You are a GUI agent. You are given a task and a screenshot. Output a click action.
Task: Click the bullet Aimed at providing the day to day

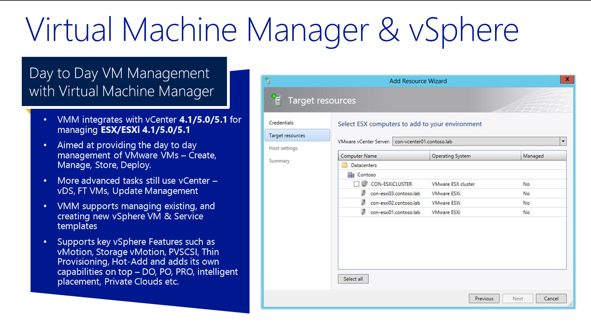137,155
